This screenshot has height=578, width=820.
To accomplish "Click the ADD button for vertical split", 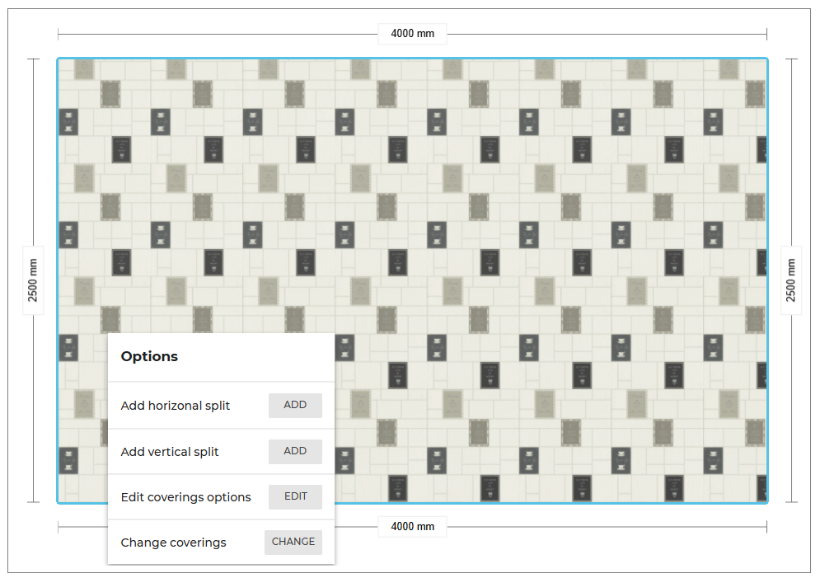I will point(294,451).
